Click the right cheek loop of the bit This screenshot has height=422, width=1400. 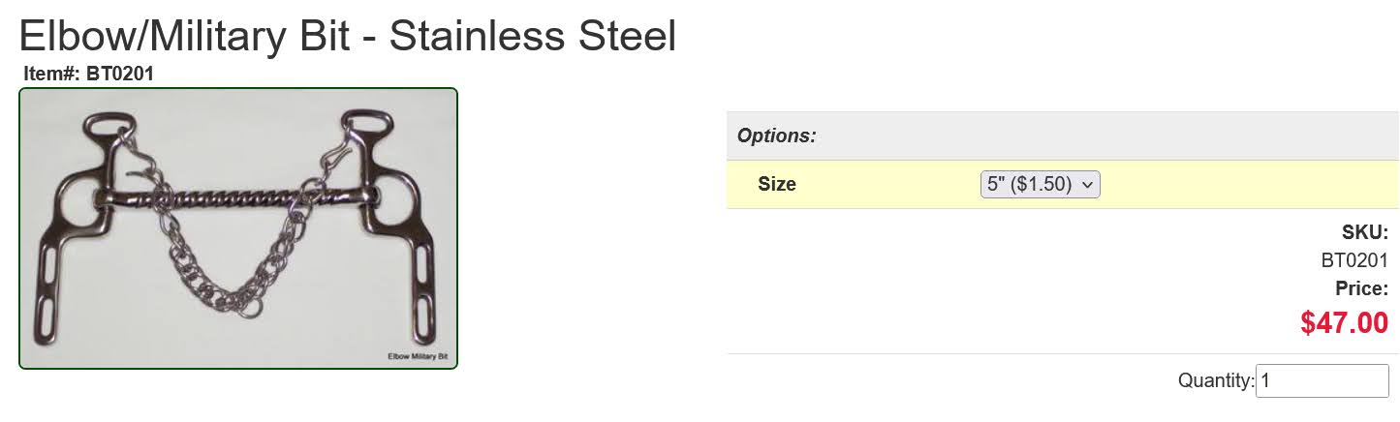[x=367, y=125]
